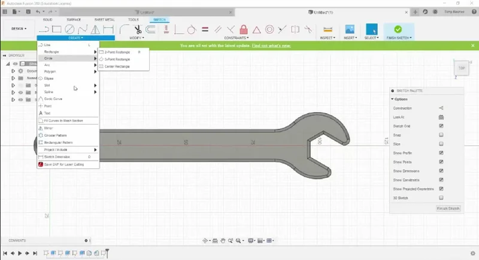Open the SELECT dropdown menu
479x260 pixels.
coord(371,38)
